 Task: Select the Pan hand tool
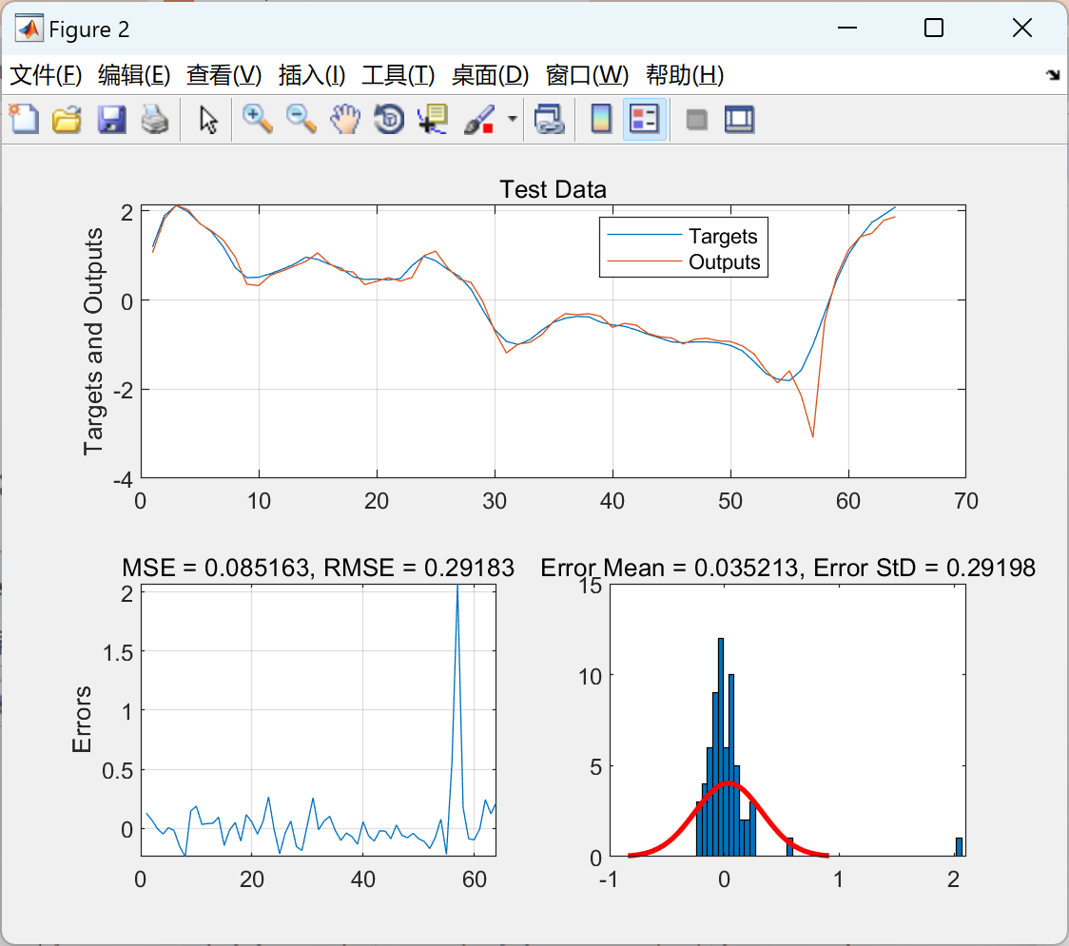coord(345,119)
